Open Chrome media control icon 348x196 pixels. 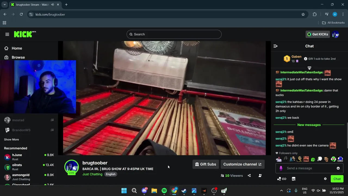coord(327,14)
